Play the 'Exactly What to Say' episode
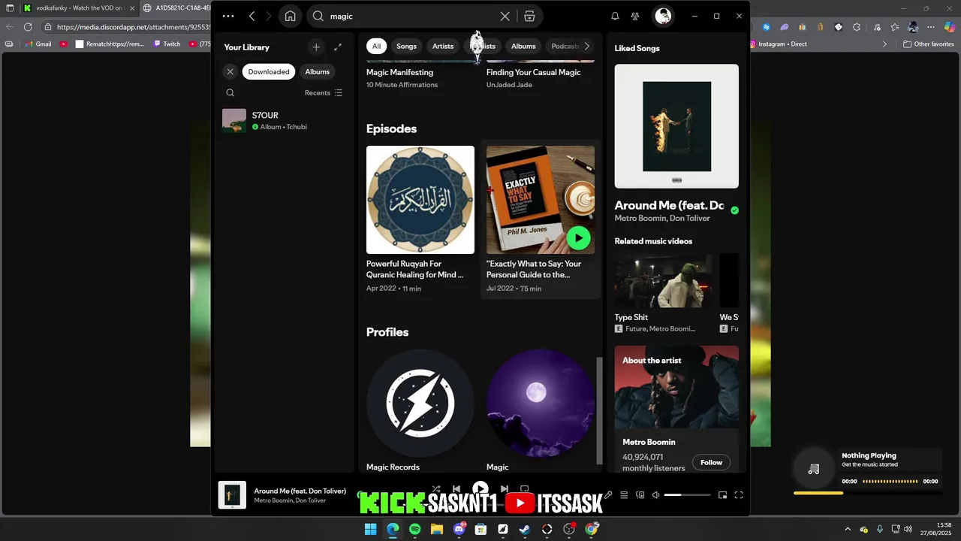This screenshot has width=961, height=541. point(578,238)
